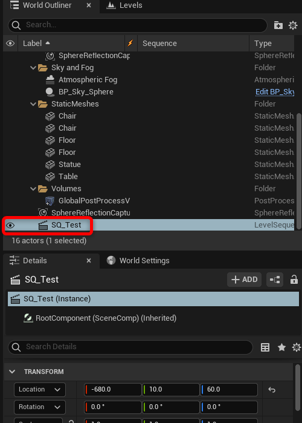Open the Location type dropdown
Screen dimensions: 302x423
[40, 390]
